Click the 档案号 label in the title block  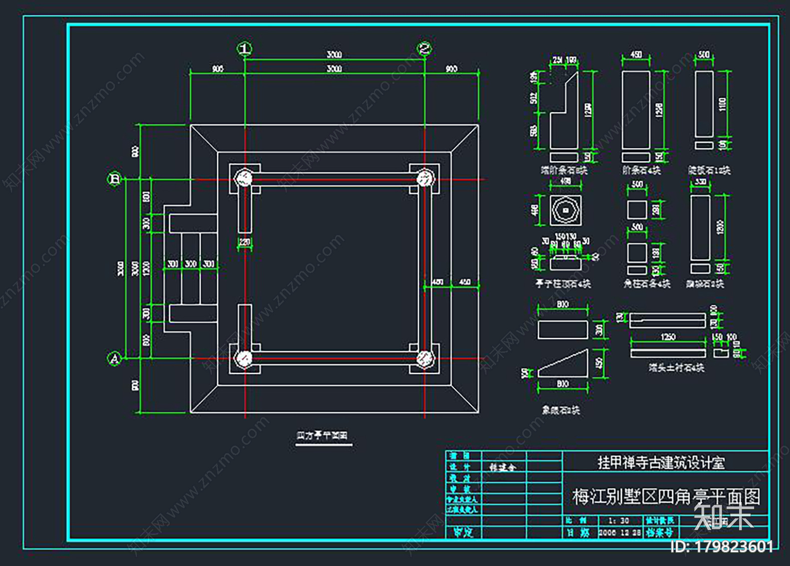(660, 533)
